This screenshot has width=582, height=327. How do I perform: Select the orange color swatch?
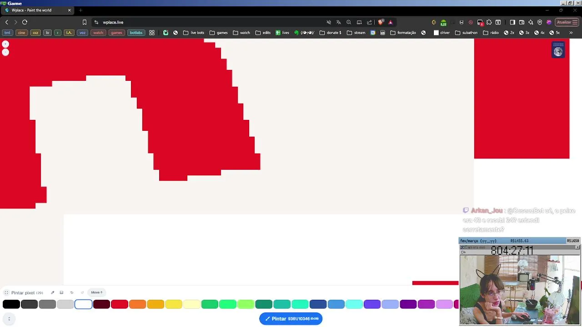[x=137, y=304]
